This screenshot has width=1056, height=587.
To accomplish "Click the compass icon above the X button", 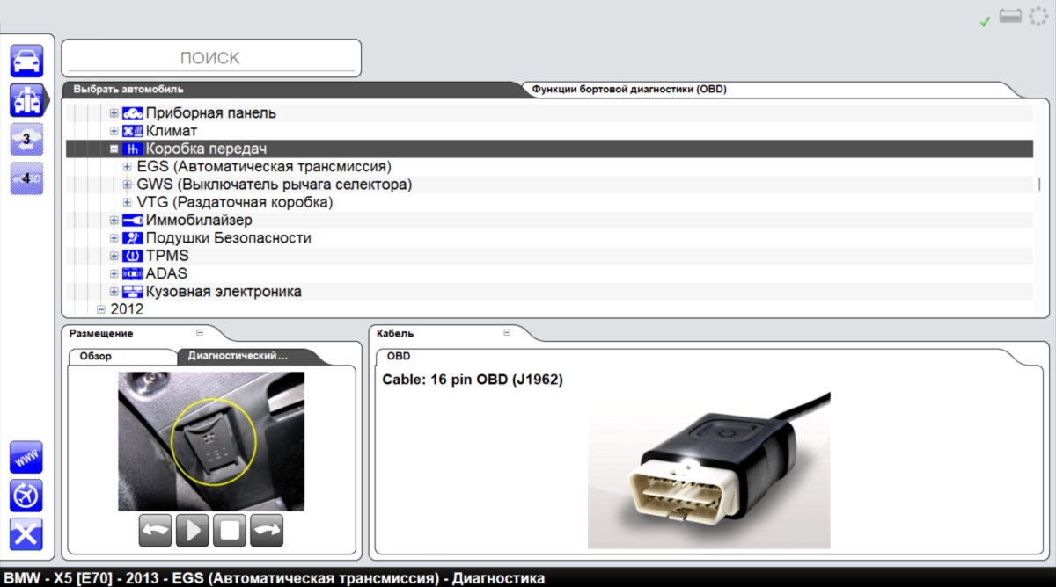I will (26, 496).
